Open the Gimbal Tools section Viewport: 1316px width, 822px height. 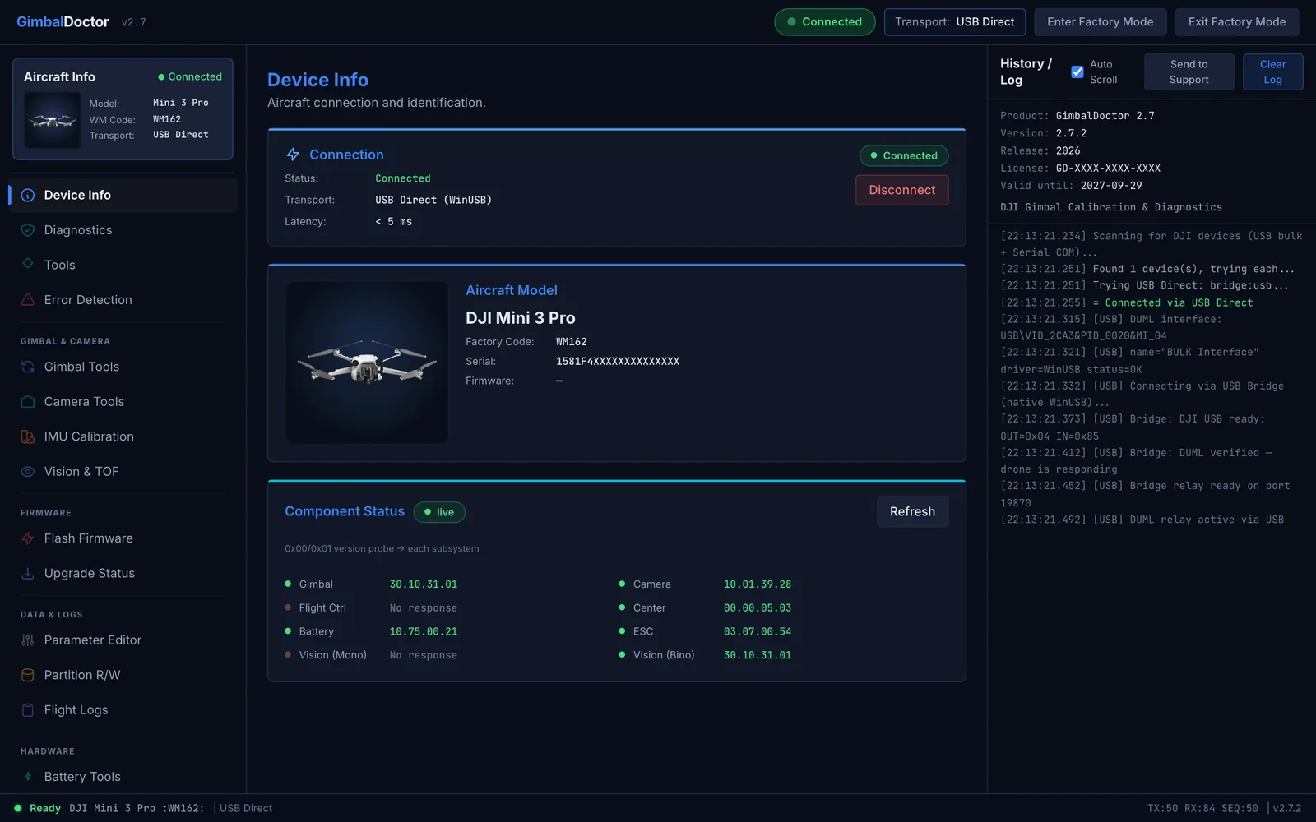coord(123,367)
